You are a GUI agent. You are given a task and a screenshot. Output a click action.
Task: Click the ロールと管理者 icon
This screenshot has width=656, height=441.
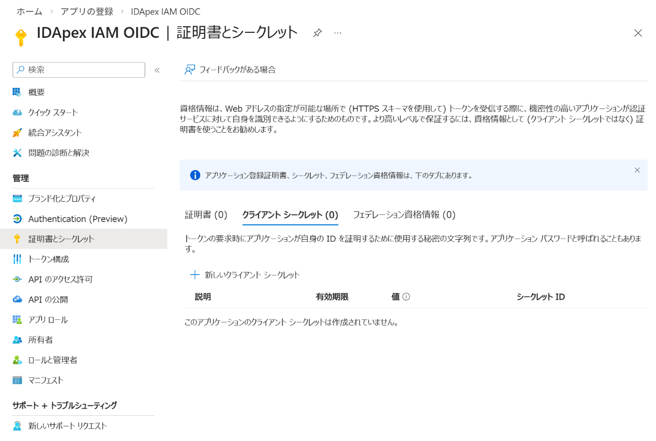coord(17,360)
